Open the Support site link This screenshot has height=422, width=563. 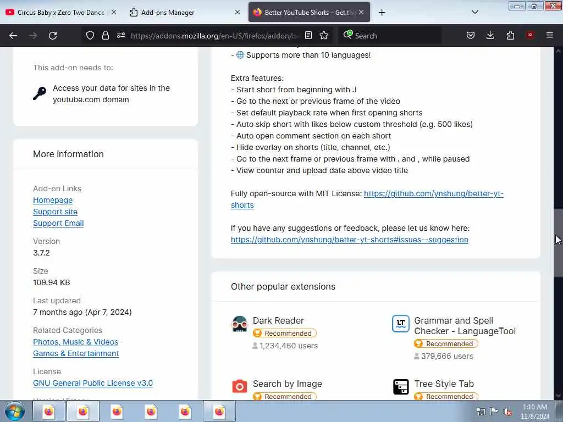click(56, 212)
